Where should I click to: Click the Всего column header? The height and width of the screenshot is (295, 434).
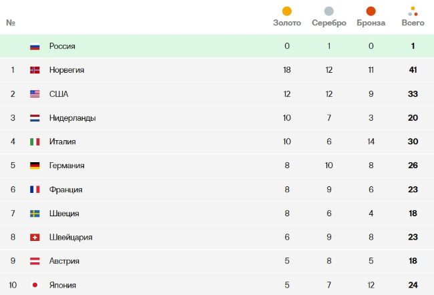tap(413, 23)
